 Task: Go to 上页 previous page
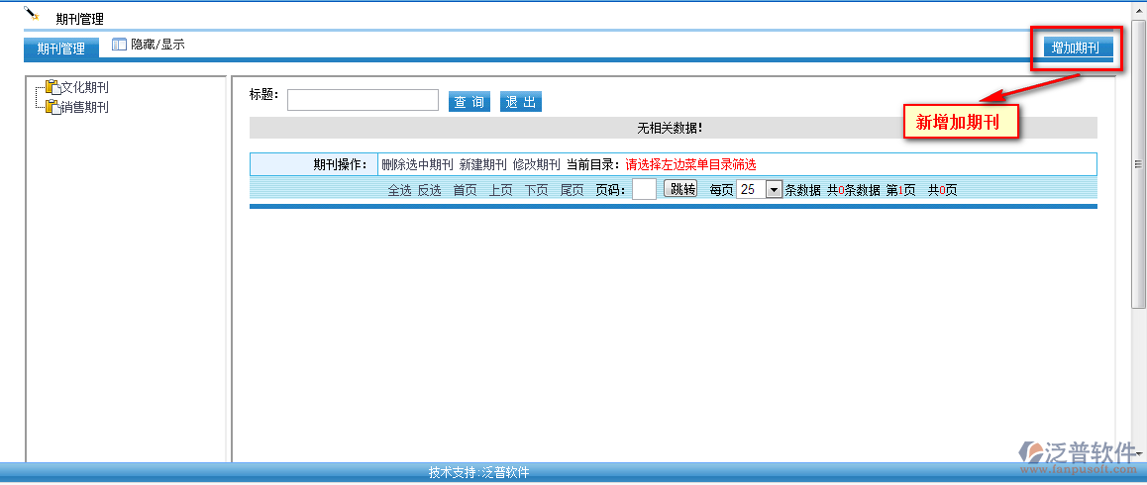pos(500,190)
